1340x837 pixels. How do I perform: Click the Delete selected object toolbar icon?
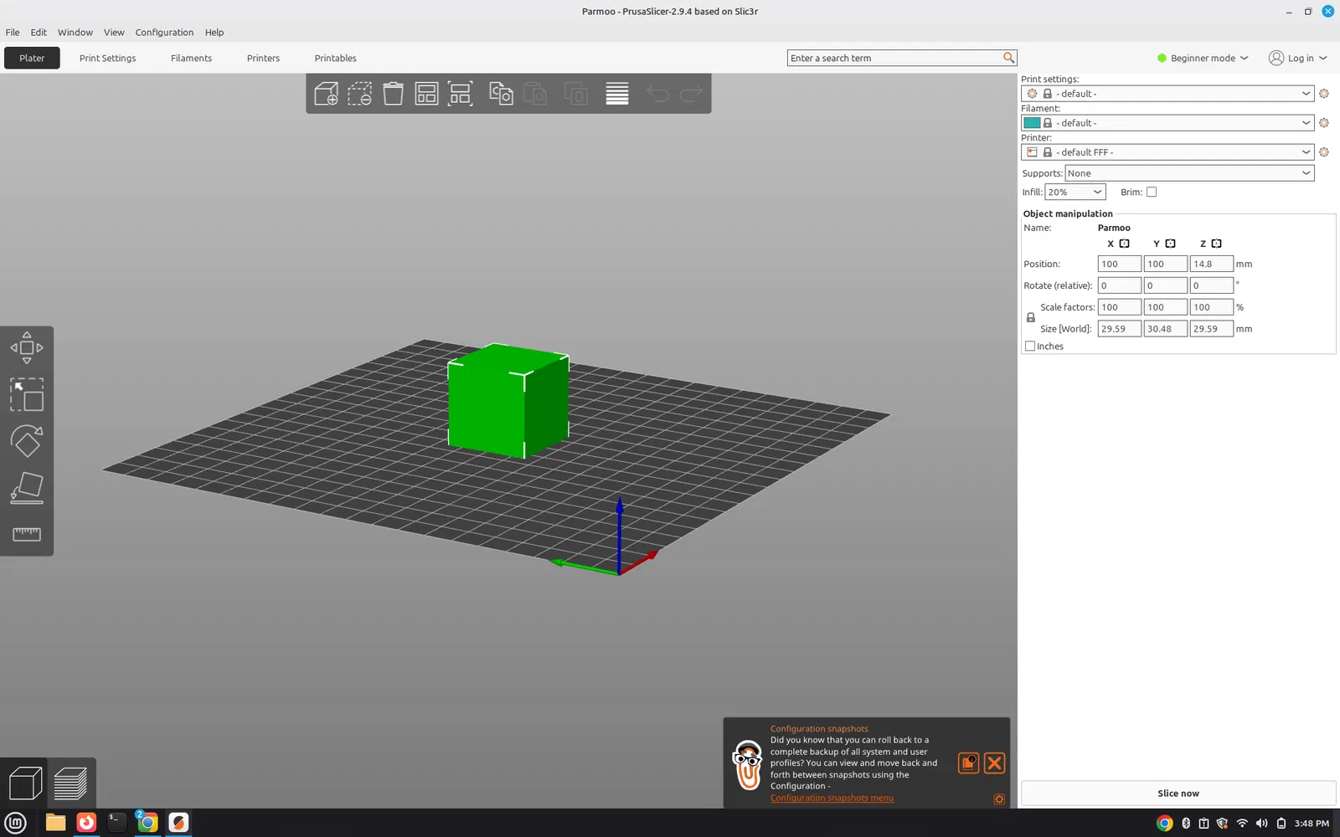tap(360, 93)
